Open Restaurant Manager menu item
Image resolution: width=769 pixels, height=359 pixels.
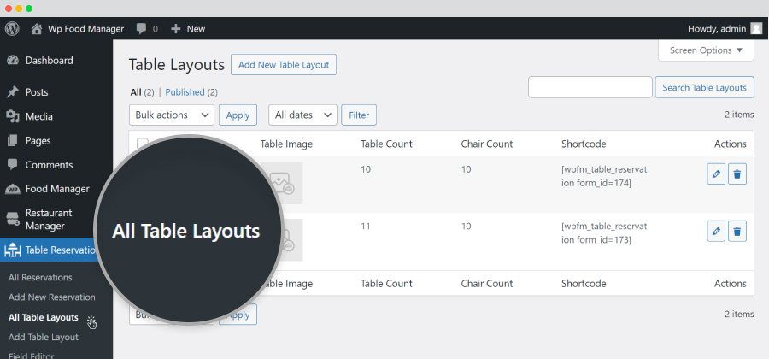49,219
